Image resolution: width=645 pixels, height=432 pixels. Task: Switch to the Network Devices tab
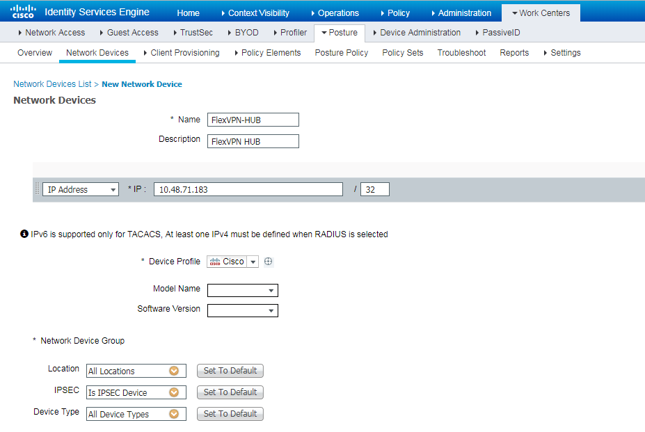(97, 53)
